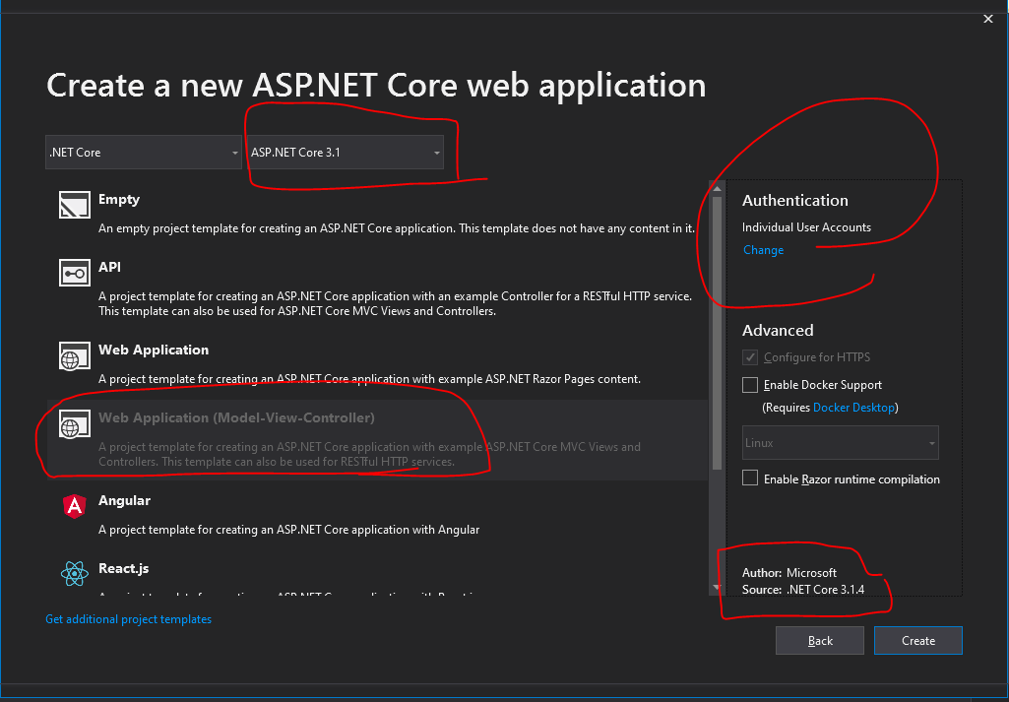Select the React.js template title
The width and height of the screenshot is (1009, 702).
point(124,568)
